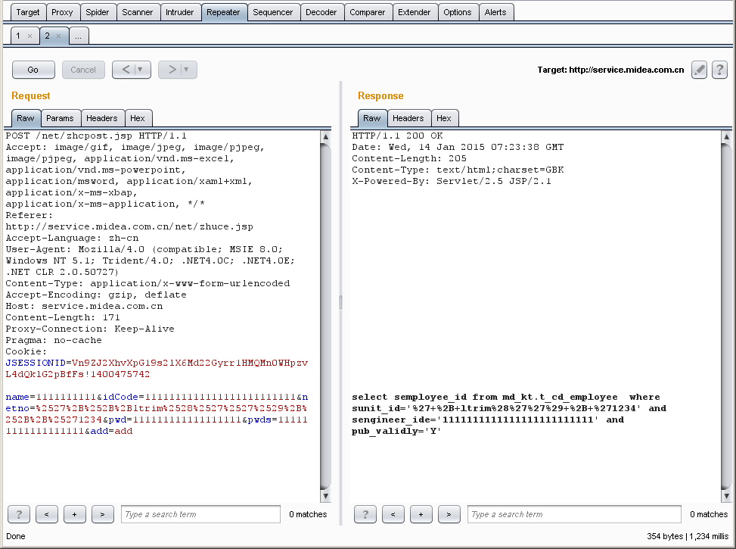736x549 pixels.
Task: Switch Request to Params view
Action: [60, 118]
